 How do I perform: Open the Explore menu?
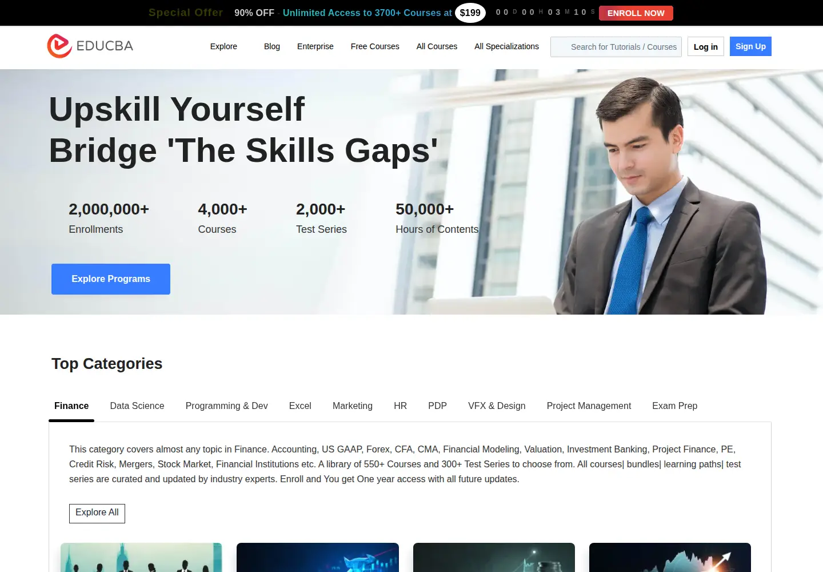coord(223,46)
